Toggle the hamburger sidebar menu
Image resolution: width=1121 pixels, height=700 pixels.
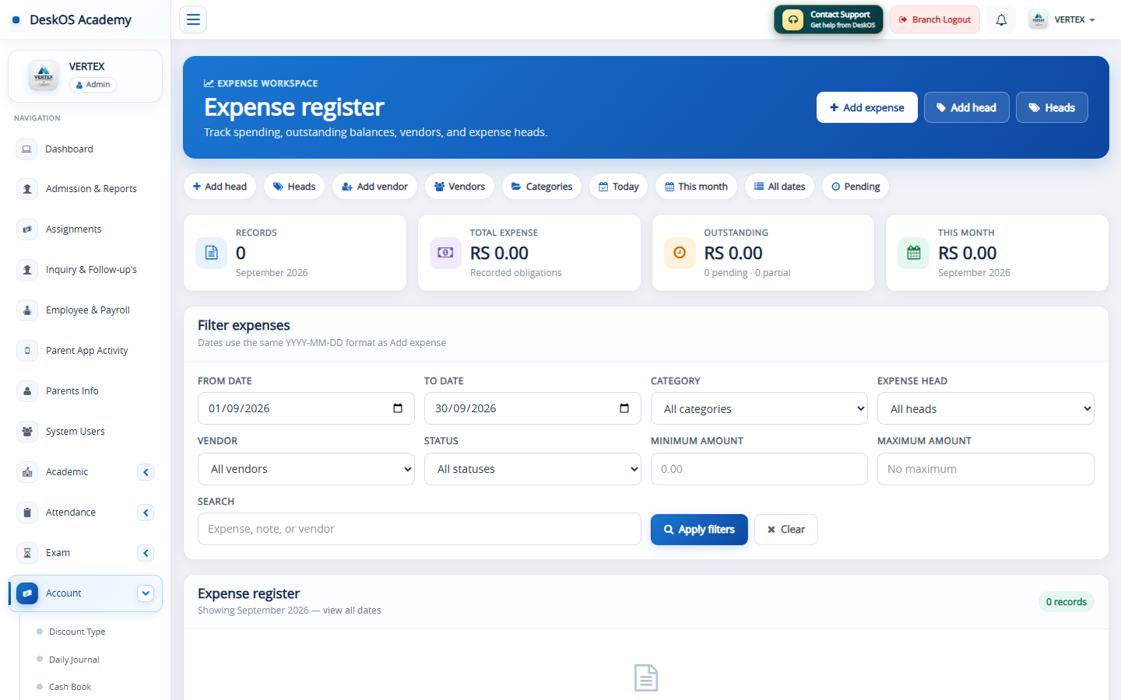(x=193, y=19)
